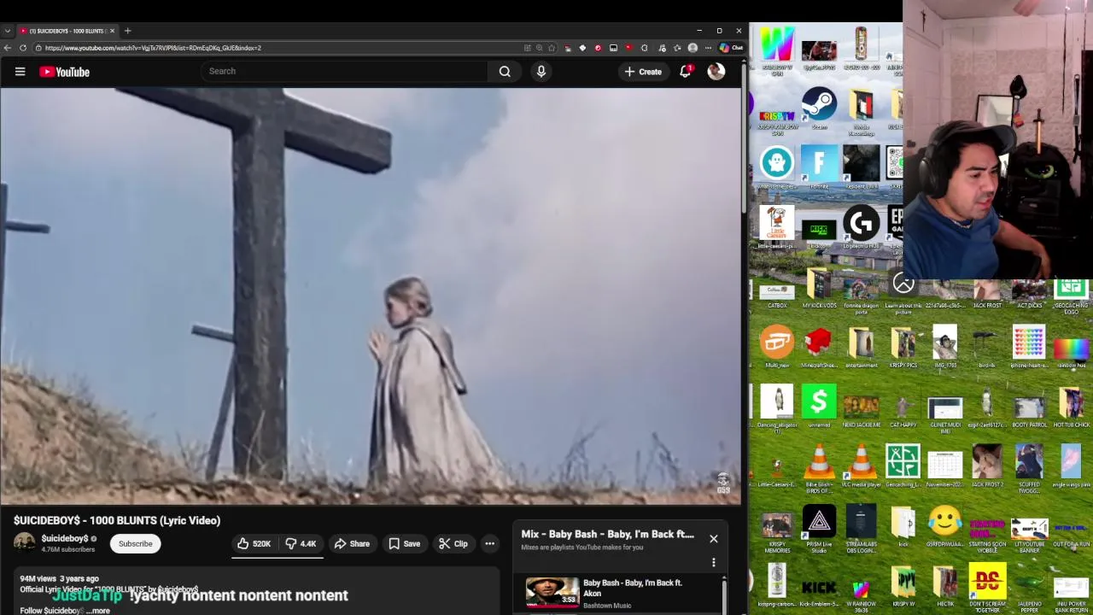Open the MY KICK VODS desktop folder
This screenshot has height=615, width=1093.
coord(819,287)
